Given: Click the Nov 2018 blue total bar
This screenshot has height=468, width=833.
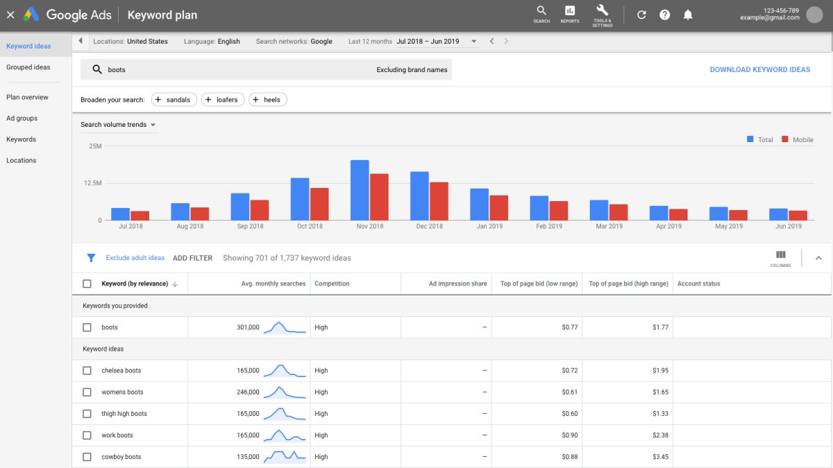Looking at the screenshot, I should 360,190.
